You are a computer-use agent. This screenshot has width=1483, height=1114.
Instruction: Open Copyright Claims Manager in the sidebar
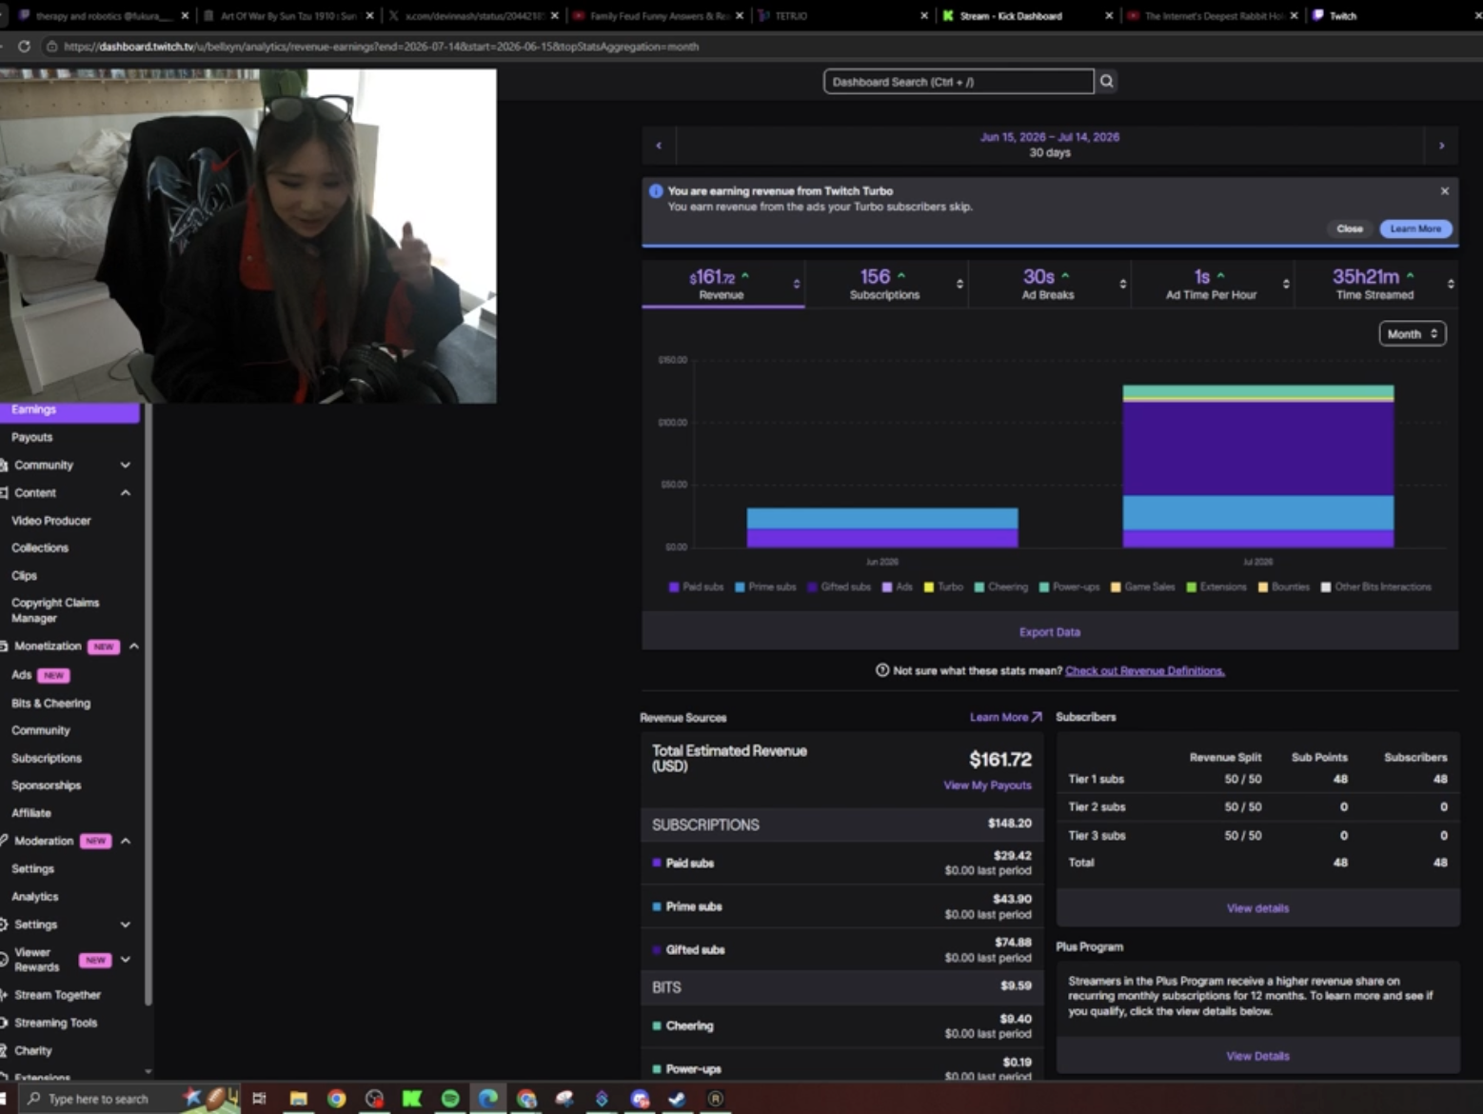click(x=55, y=610)
